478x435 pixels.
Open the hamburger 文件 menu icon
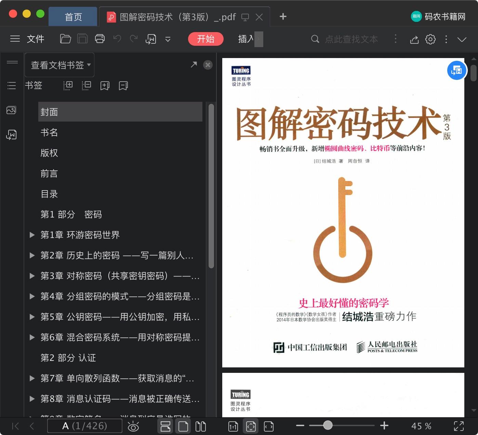tap(15, 39)
